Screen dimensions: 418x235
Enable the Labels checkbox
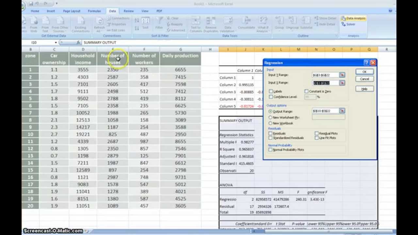[271, 91]
